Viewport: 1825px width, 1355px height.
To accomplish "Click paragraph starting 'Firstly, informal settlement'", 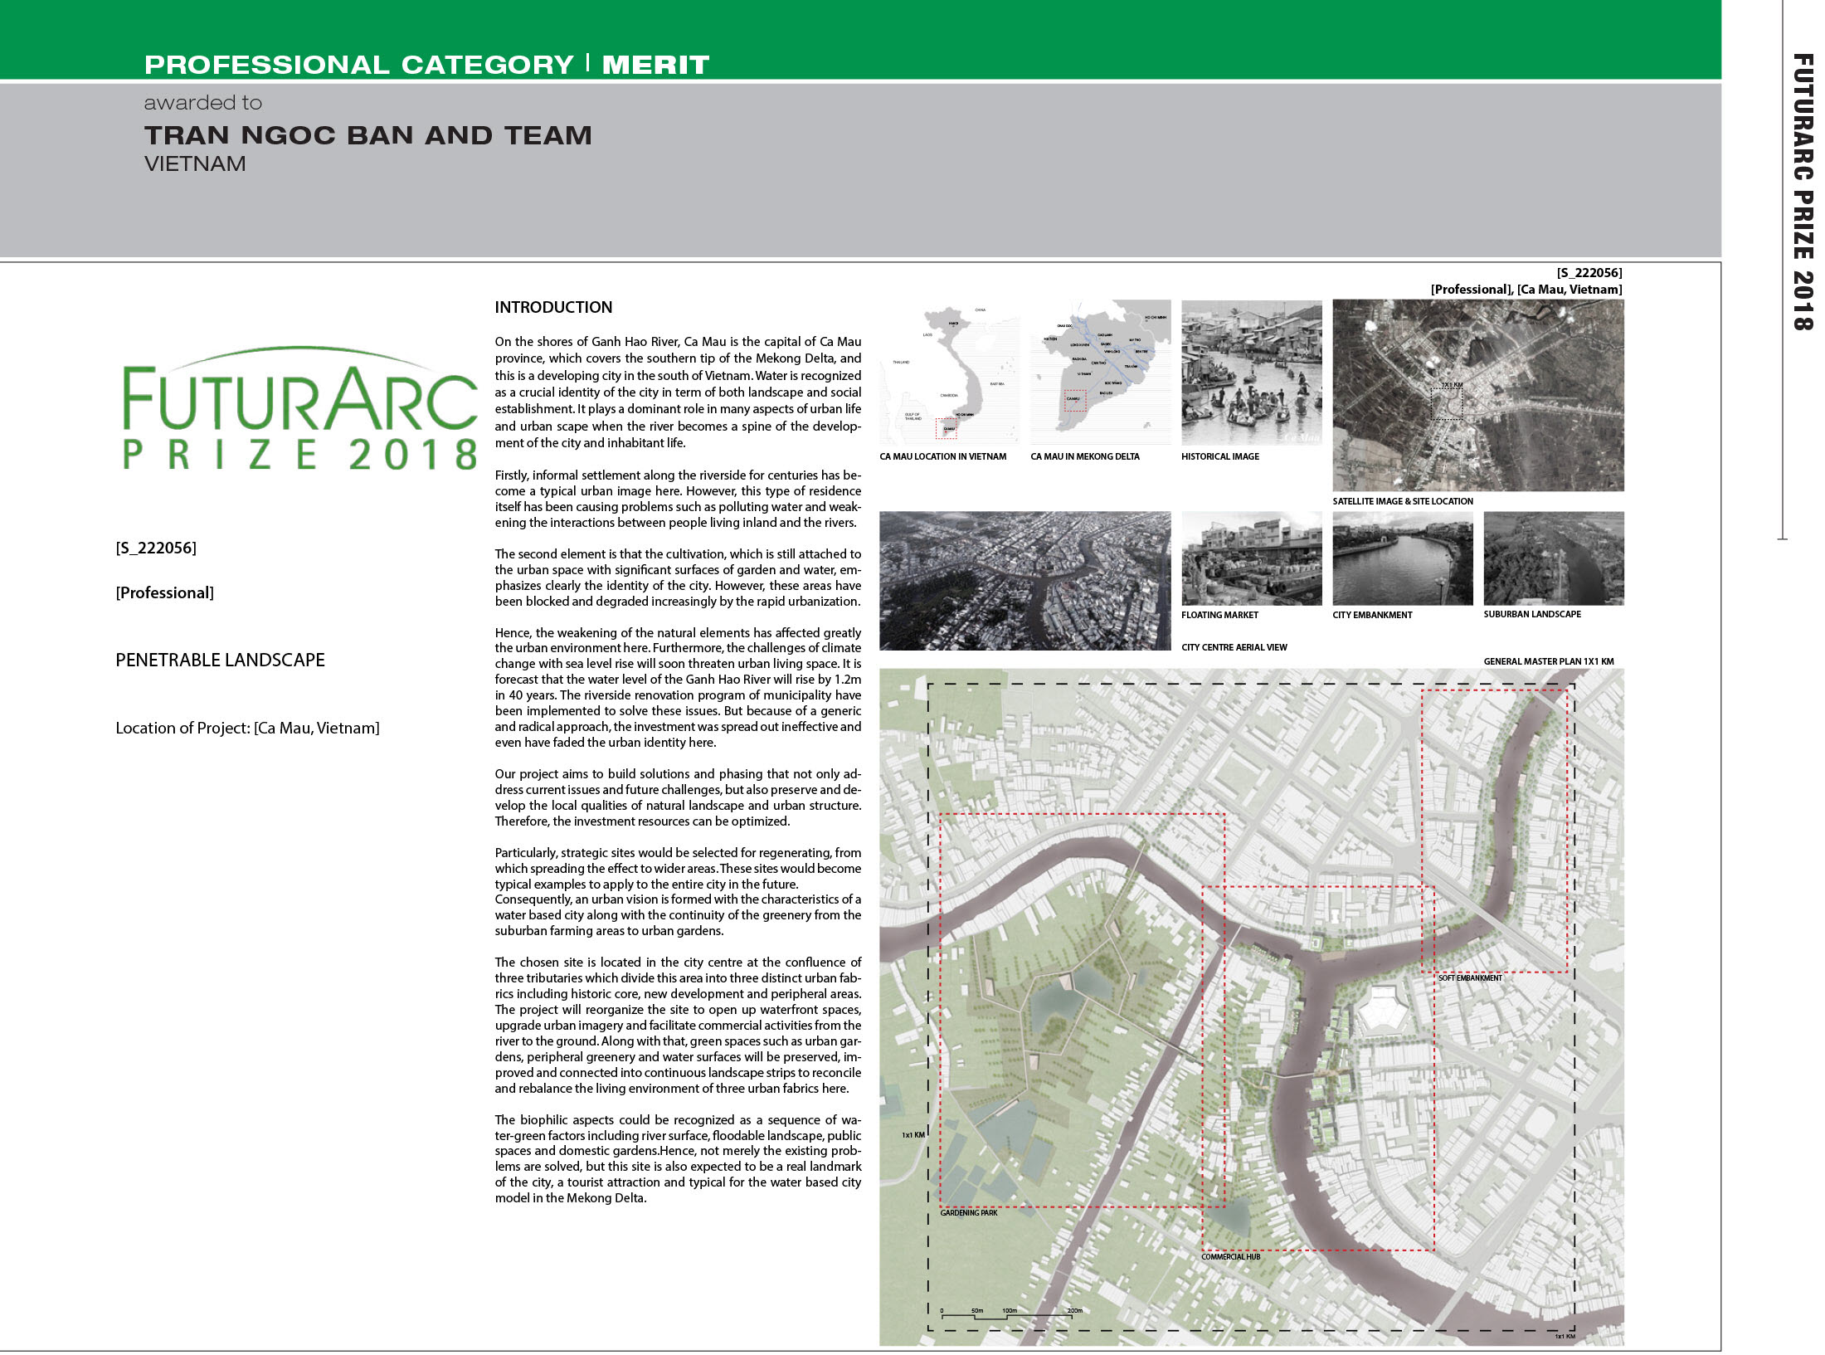I will point(678,499).
